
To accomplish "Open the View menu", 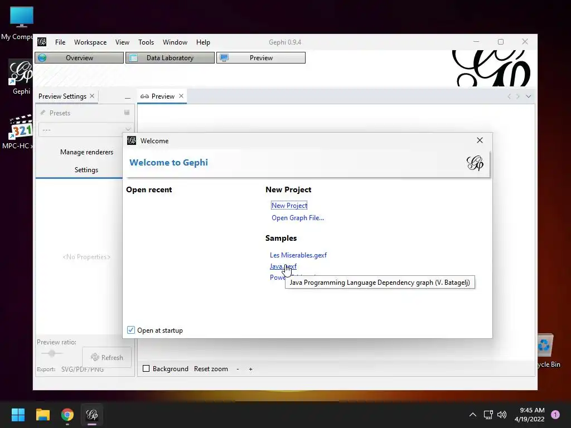I will [x=122, y=42].
